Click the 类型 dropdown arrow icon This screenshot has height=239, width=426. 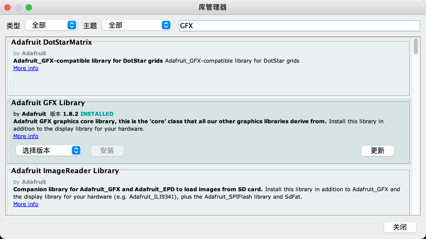point(72,25)
